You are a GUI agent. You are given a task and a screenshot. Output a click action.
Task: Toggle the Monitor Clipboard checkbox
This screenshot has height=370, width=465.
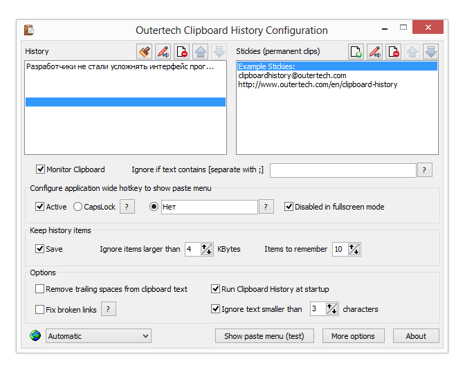40,169
